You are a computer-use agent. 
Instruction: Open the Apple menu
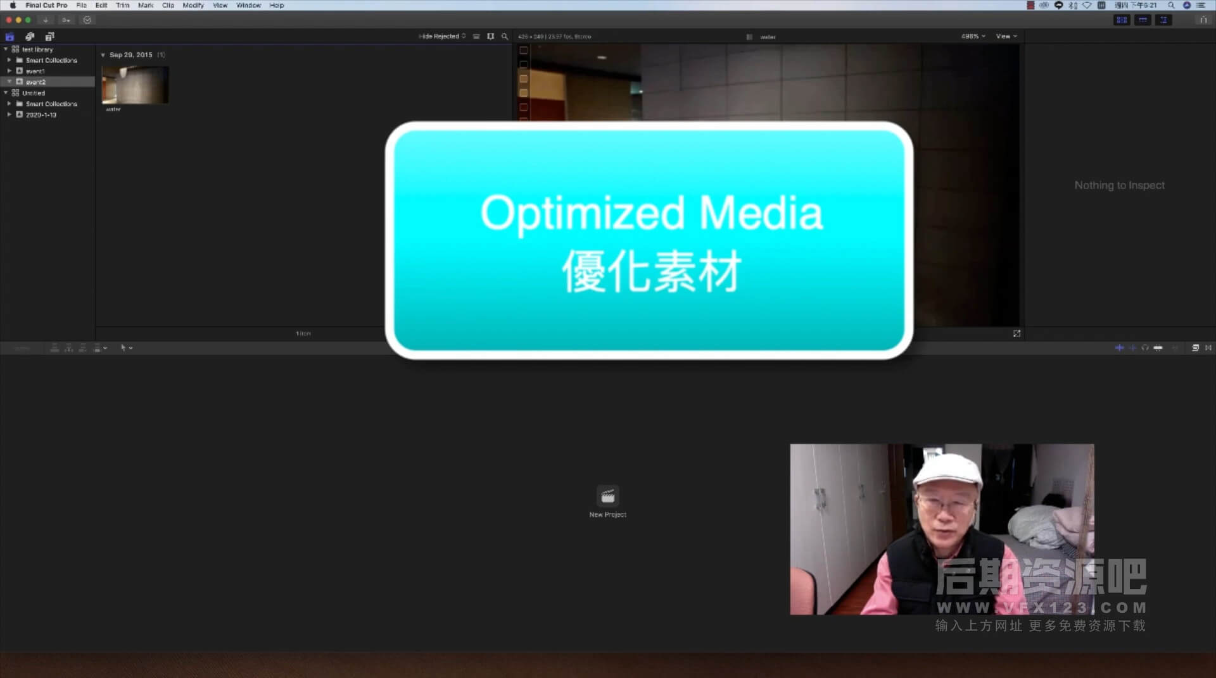pyautogui.click(x=13, y=5)
